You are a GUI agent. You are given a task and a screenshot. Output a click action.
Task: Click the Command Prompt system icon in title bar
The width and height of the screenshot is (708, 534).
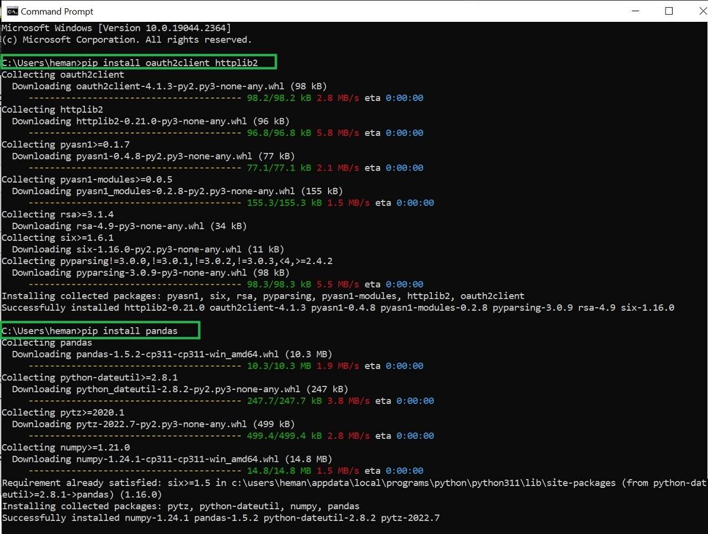(x=11, y=11)
